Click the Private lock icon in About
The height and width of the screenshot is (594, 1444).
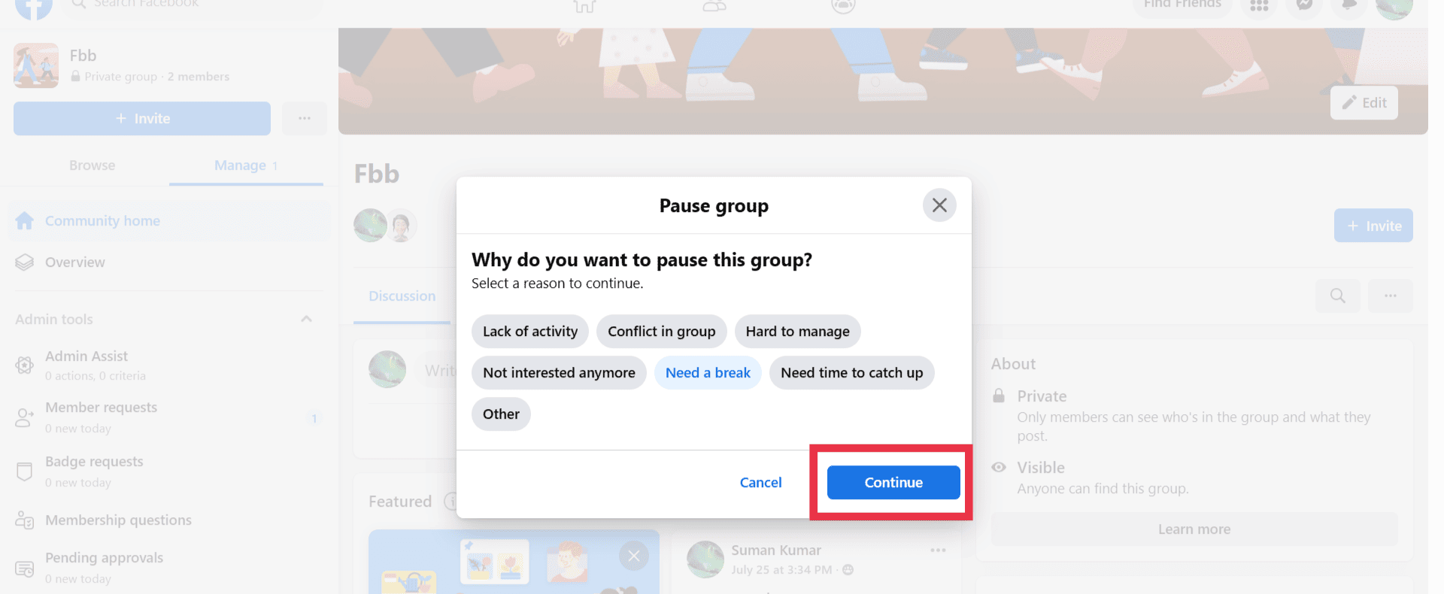[x=999, y=395]
